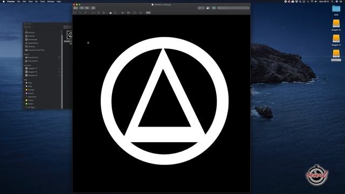Image resolution: width=345 pixels, height=194 pixels.
Task: Zoom in using Preview's toolbar magnifier
Action: (x=87, y=8)
